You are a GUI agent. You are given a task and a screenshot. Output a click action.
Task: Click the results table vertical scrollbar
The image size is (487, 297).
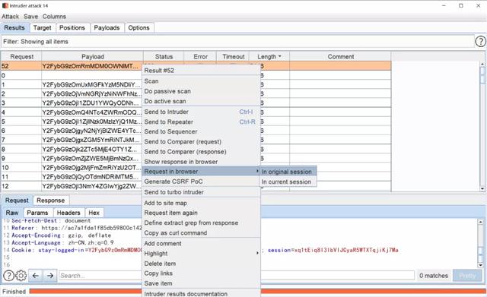(x=482, y=126)
